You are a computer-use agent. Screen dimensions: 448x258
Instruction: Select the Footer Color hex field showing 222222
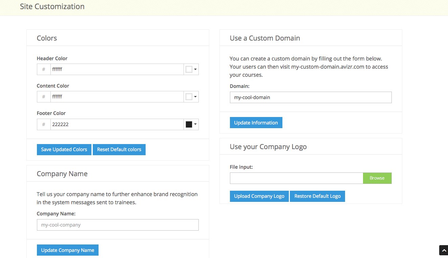(x=117, y=124)
